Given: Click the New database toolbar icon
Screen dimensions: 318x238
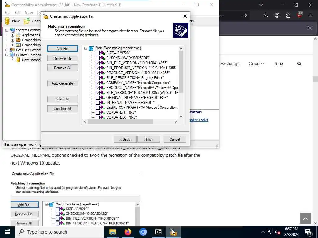Looking at the screenshot, I should (7, 21).
